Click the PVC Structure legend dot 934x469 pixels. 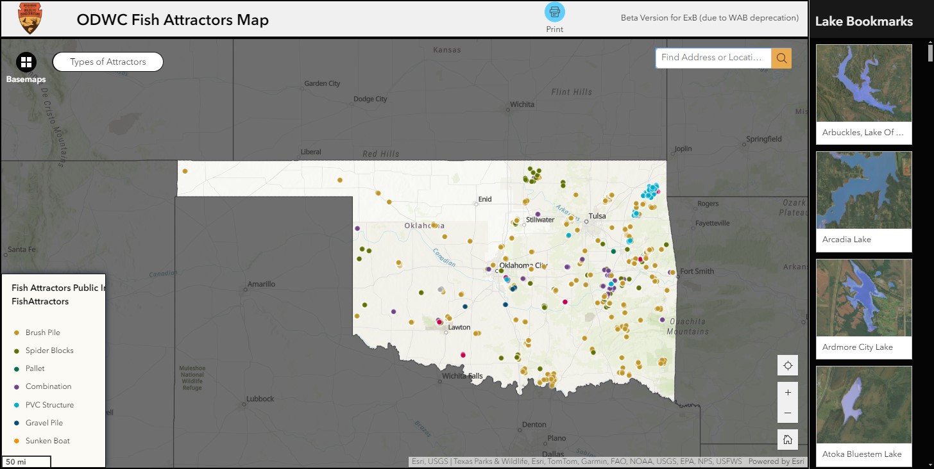(17, 405)
